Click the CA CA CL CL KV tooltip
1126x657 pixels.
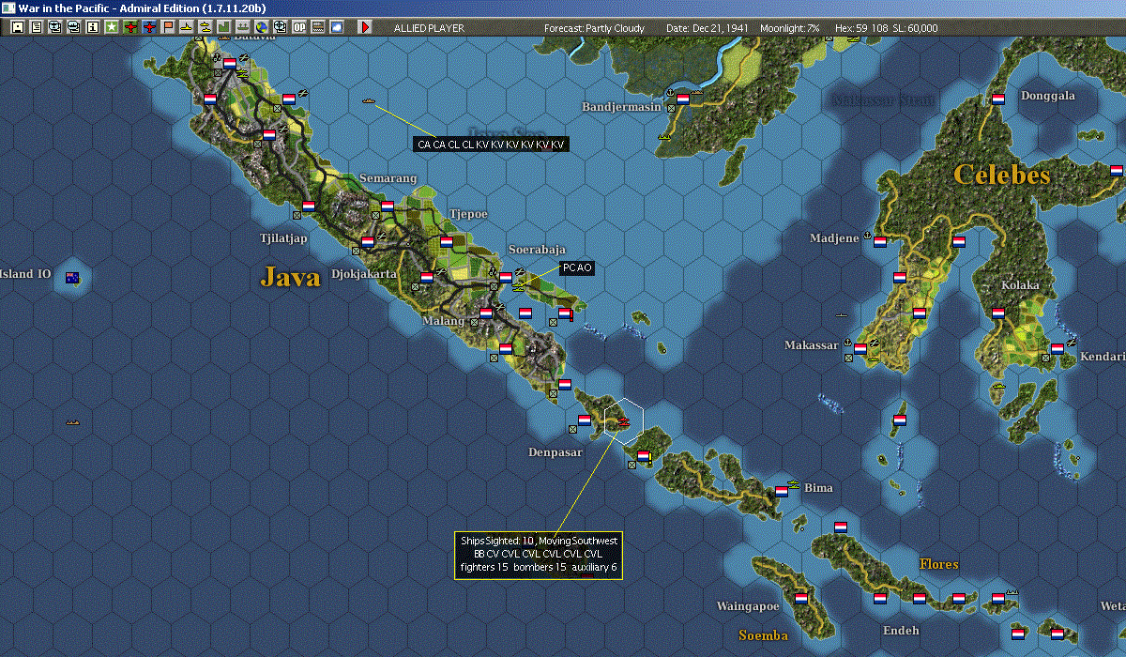click(x=491, y=145)
